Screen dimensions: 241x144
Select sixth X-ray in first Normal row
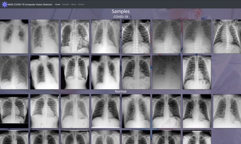[x=166, y=111]
